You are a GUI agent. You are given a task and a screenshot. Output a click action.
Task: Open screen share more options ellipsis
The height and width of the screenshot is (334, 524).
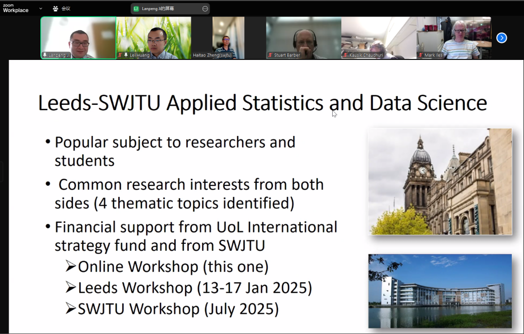(205, 9)
